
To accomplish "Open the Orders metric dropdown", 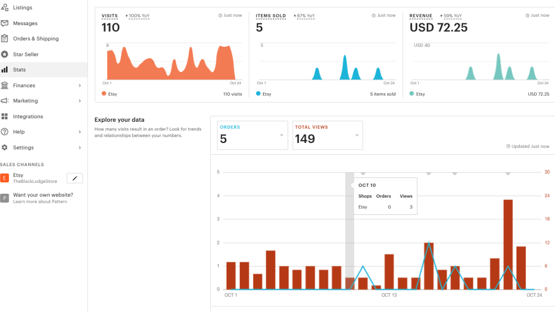I will (252, 135).
